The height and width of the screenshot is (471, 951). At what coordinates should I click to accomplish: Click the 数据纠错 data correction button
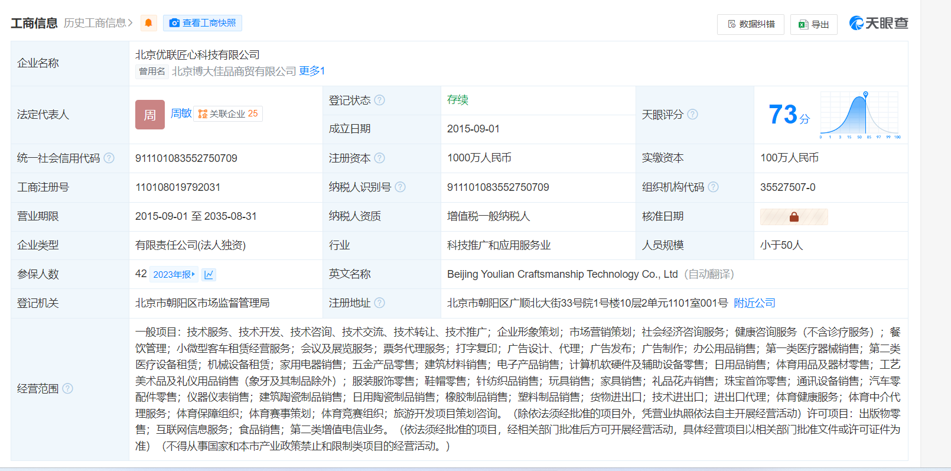tap(751, 24)
